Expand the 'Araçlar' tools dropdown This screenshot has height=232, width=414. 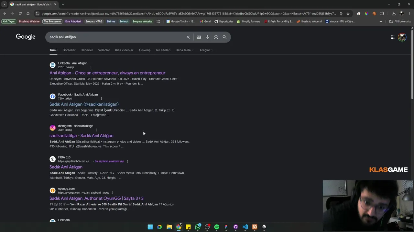tap(206, 50)
